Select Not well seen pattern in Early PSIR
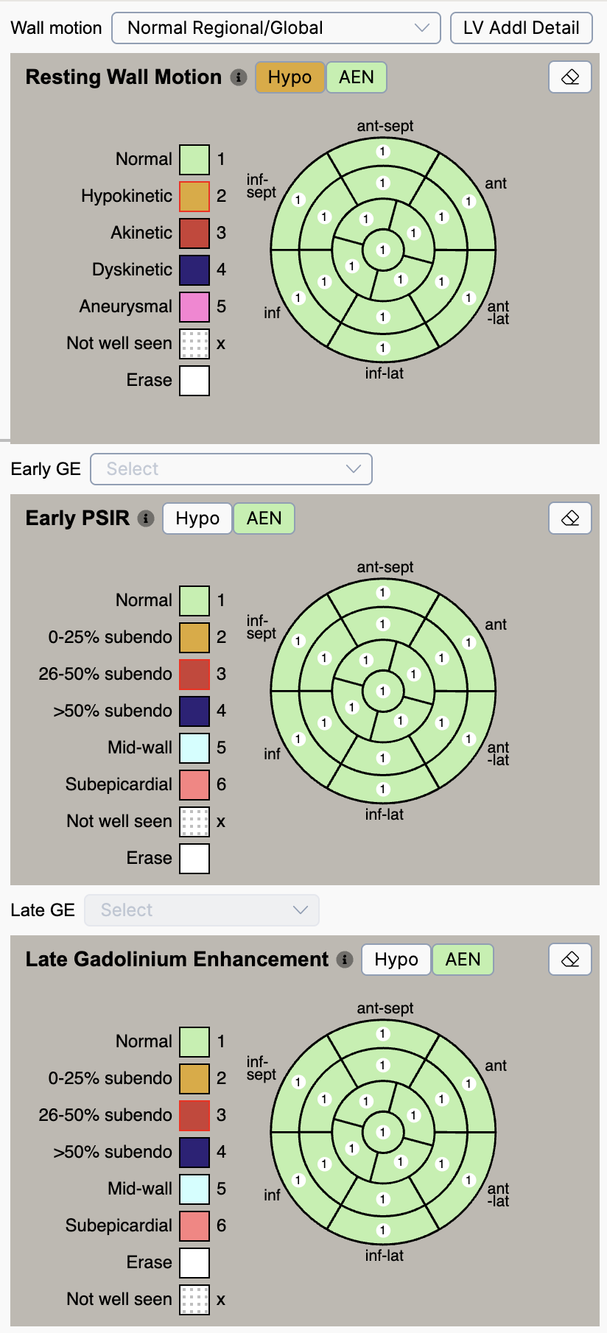The height and width of the screenshot is (1333, 607). click(x=194, y=822)
